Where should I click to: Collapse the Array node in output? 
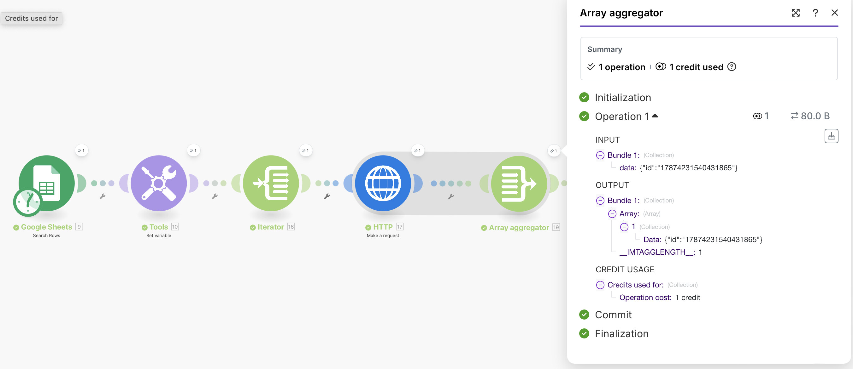612,214
